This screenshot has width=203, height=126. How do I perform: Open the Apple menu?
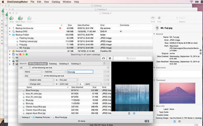pos(3,2)
